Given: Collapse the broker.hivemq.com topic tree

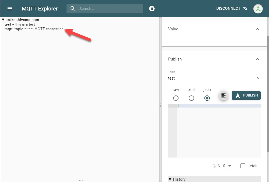Looking at the screenshot, I should click(3, 20).
